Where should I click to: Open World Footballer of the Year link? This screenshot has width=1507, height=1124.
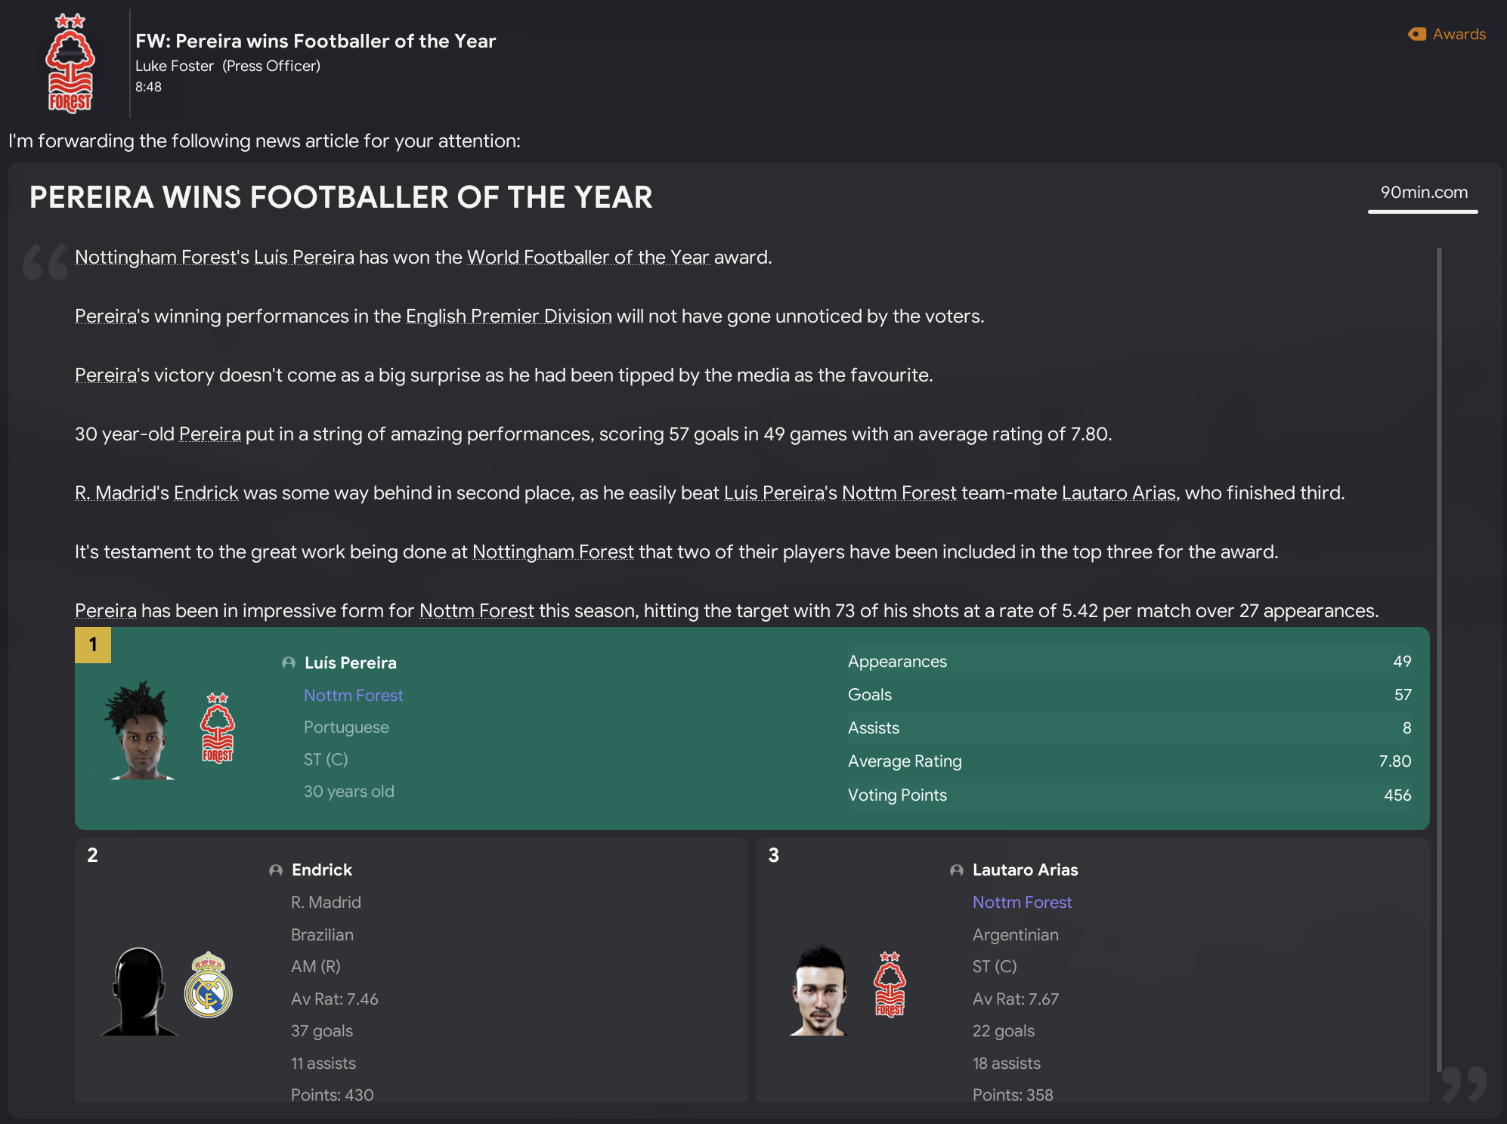point(588,258)
